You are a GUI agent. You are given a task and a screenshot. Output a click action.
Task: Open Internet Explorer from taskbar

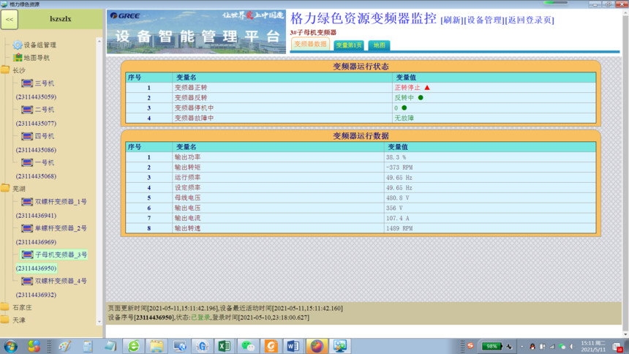pos(133,346)
